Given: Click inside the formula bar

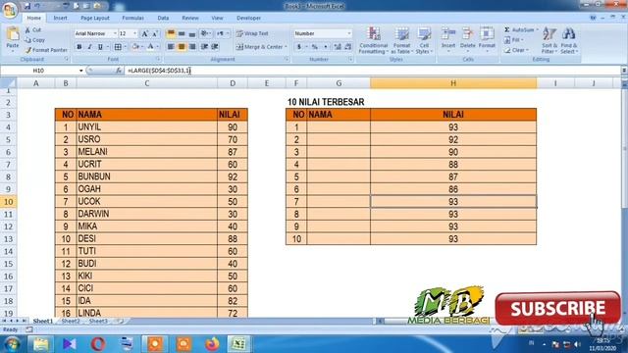Looking at the screenshot, I should [373, 71].
